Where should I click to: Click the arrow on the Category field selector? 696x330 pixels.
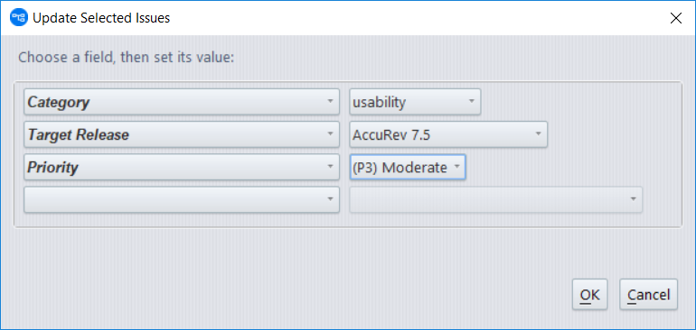(x=330, y=101)
